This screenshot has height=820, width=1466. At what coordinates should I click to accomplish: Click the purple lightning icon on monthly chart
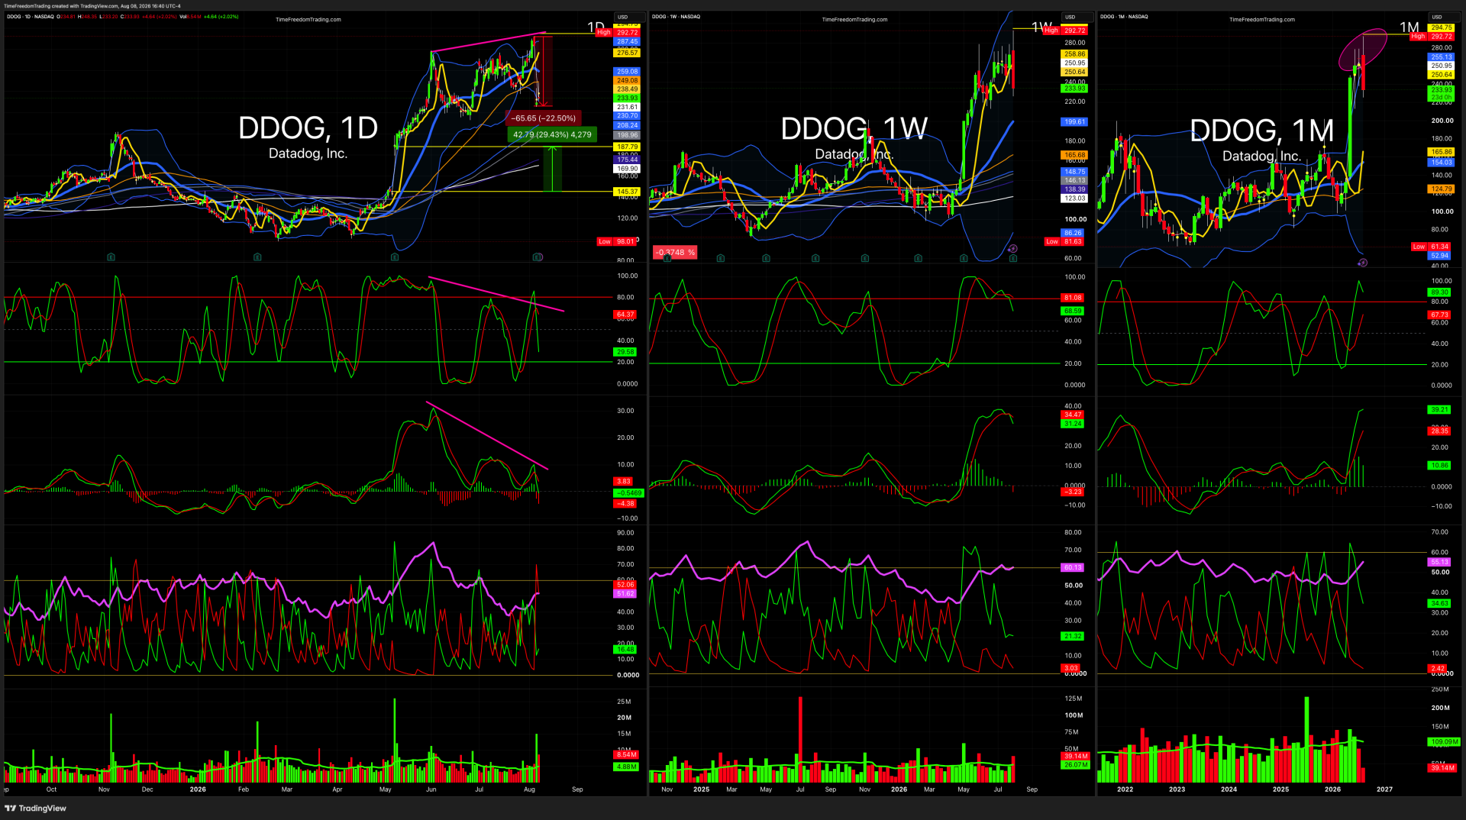click(x=1363, y=263)
